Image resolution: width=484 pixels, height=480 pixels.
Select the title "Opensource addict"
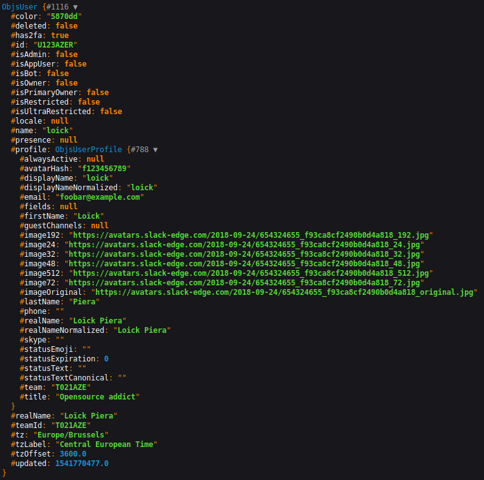click(x=98, y=397)
